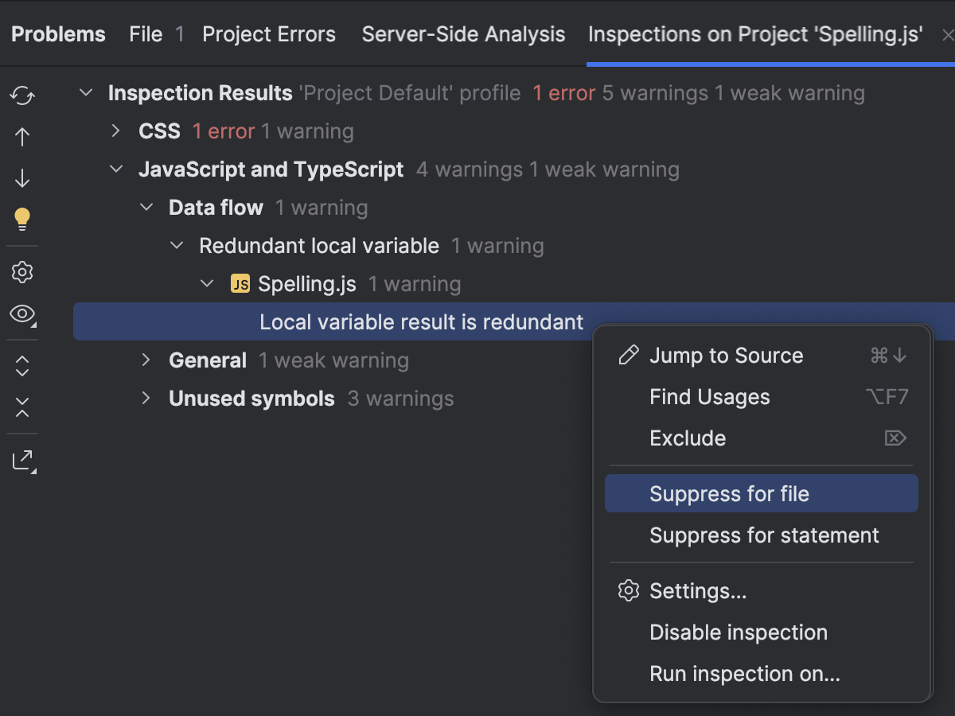This screenshot has height=716, width=955.
Task: Collapse the JavaScript and TypeScript category
Action: 116,169
